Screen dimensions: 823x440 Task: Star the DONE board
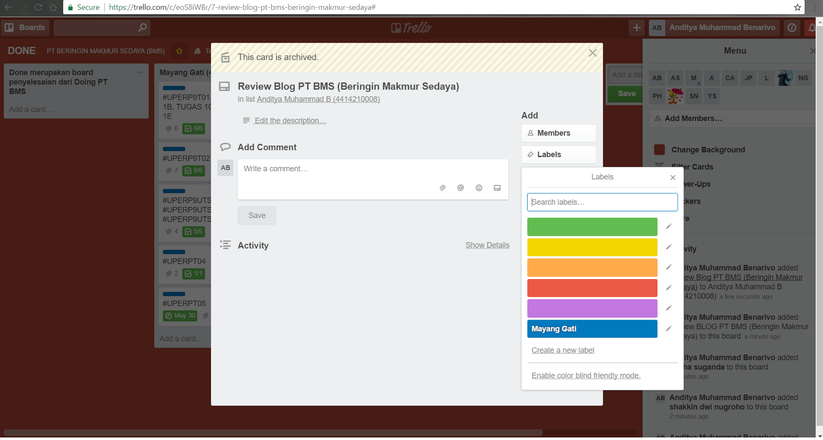[x=179, y=51]
